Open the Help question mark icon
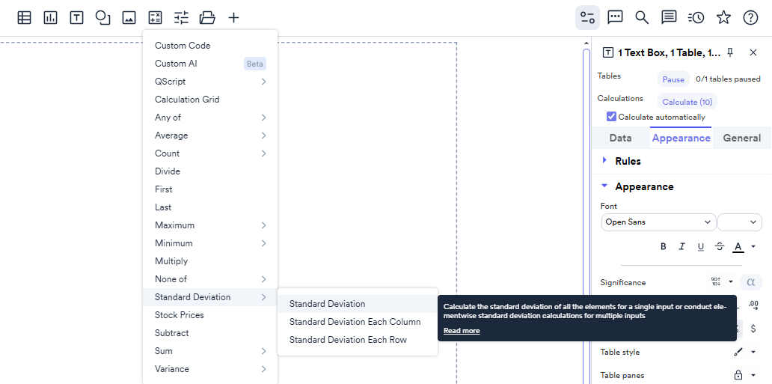772x384 pixels. [750, 18]
